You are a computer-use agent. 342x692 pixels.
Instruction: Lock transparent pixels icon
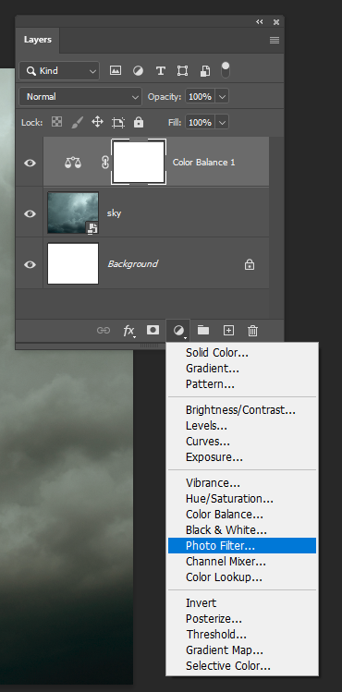click(x=57, y=122)
